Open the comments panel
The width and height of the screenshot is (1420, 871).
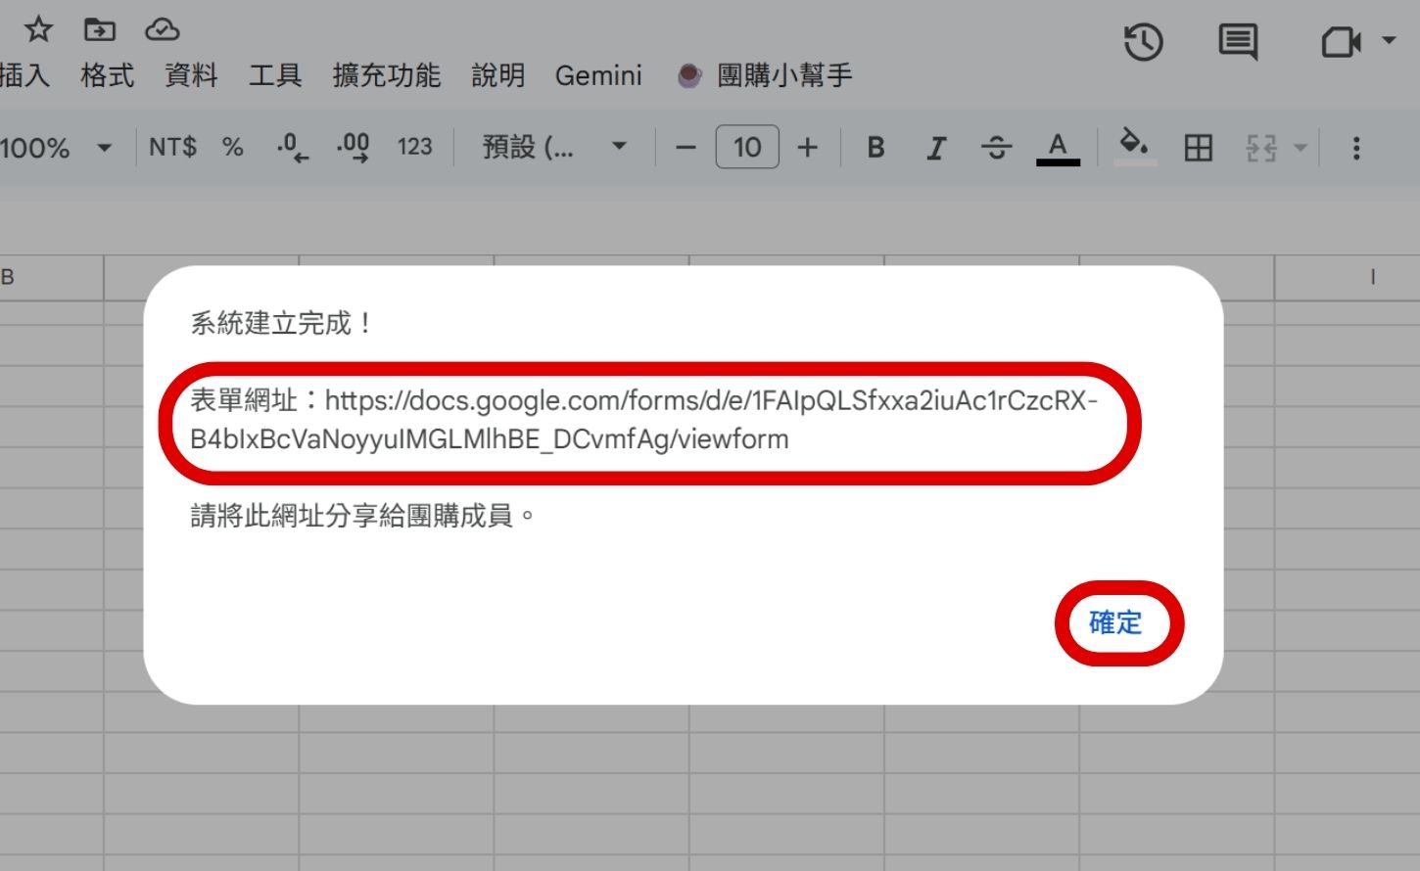1237,41
